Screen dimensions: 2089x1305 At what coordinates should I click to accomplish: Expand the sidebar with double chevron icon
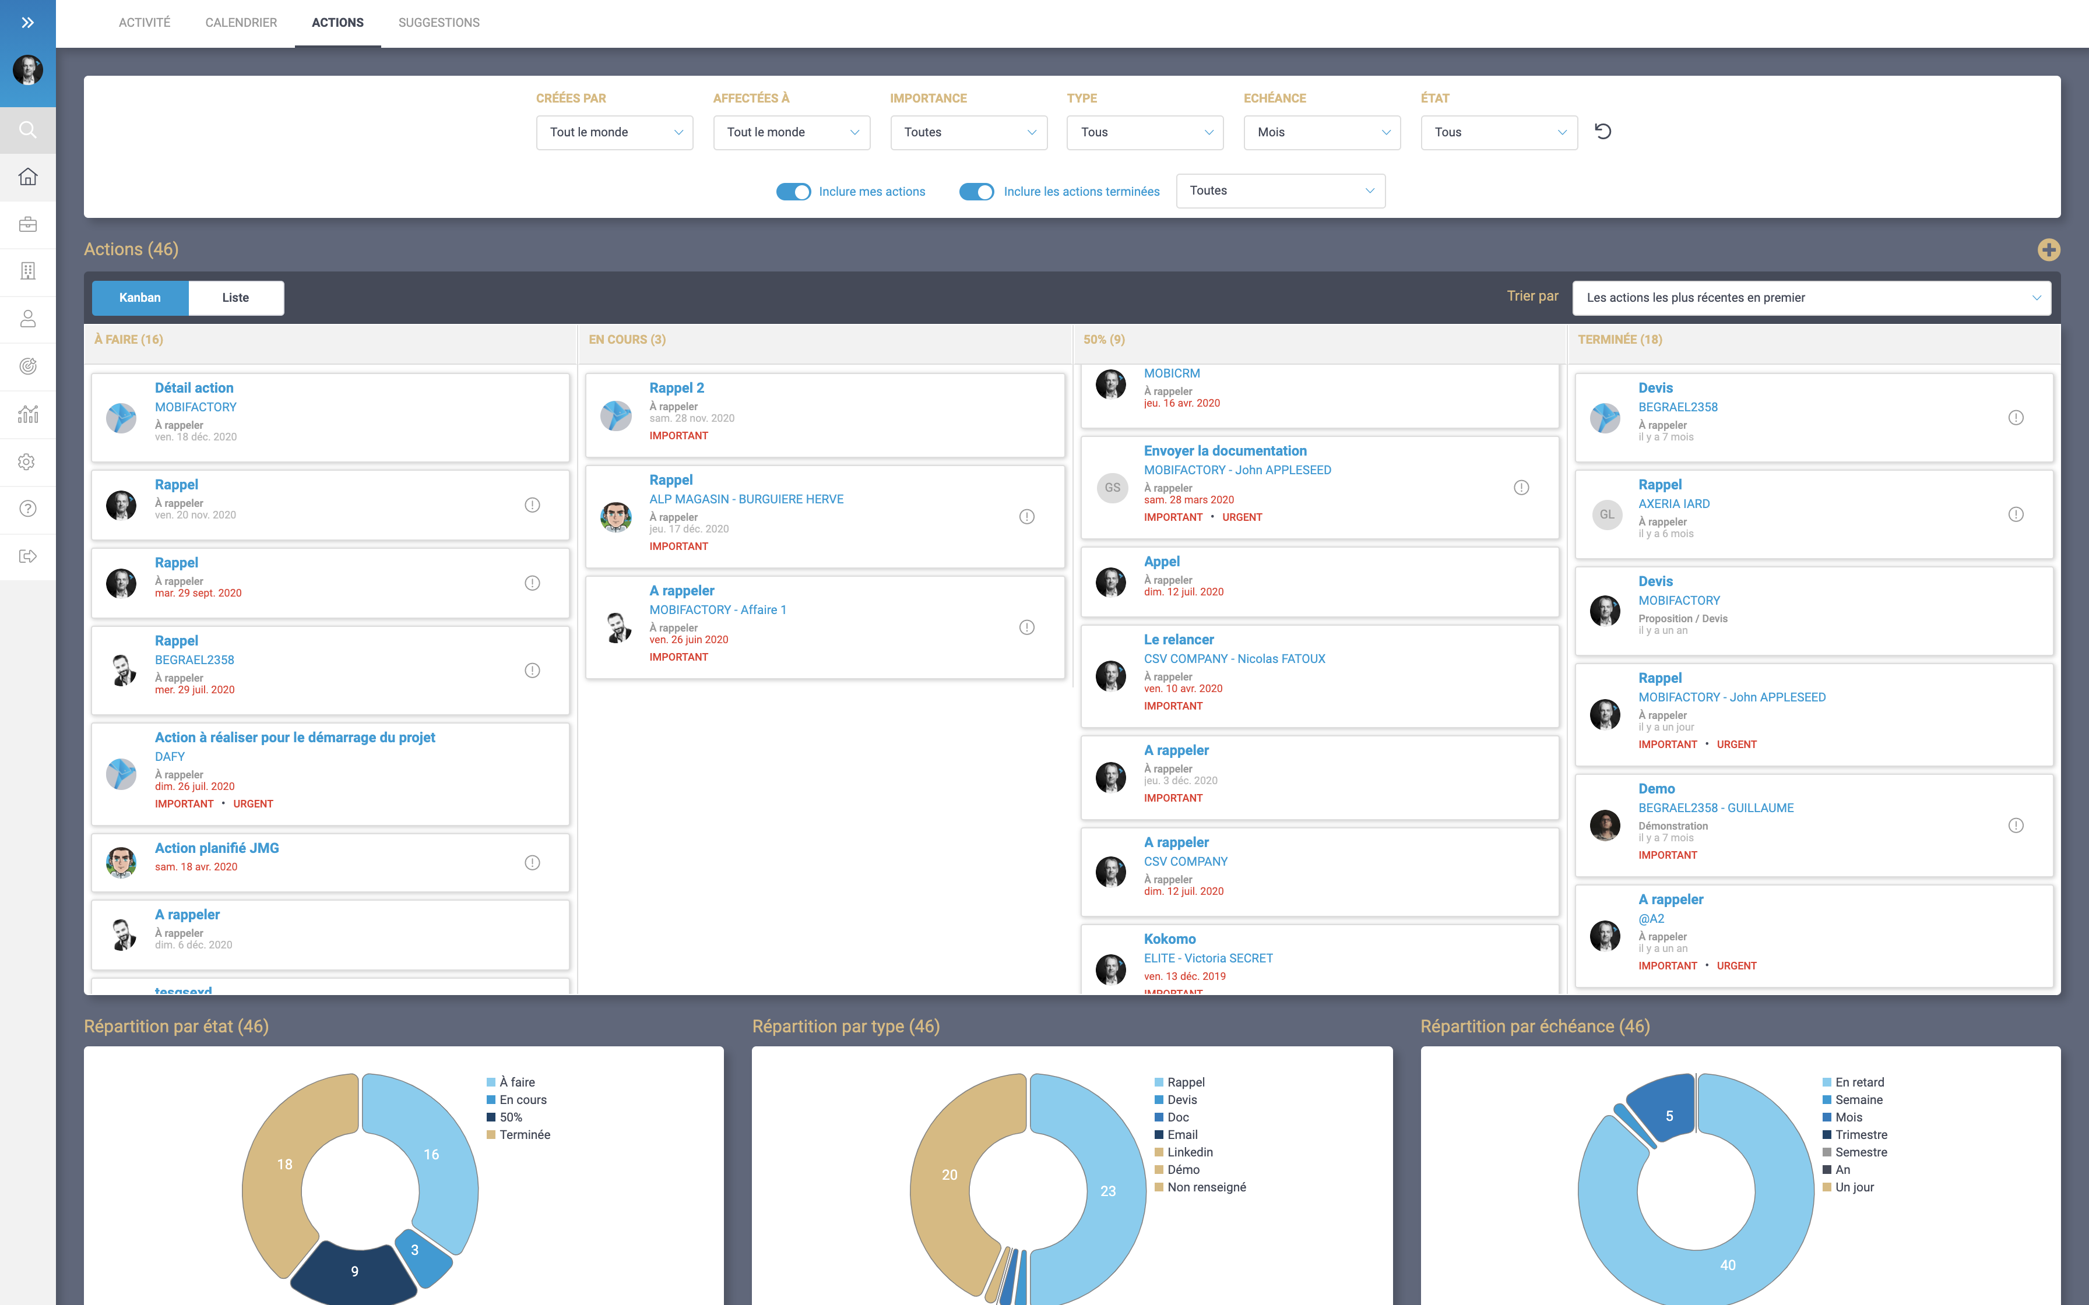[x=27, y=23]
